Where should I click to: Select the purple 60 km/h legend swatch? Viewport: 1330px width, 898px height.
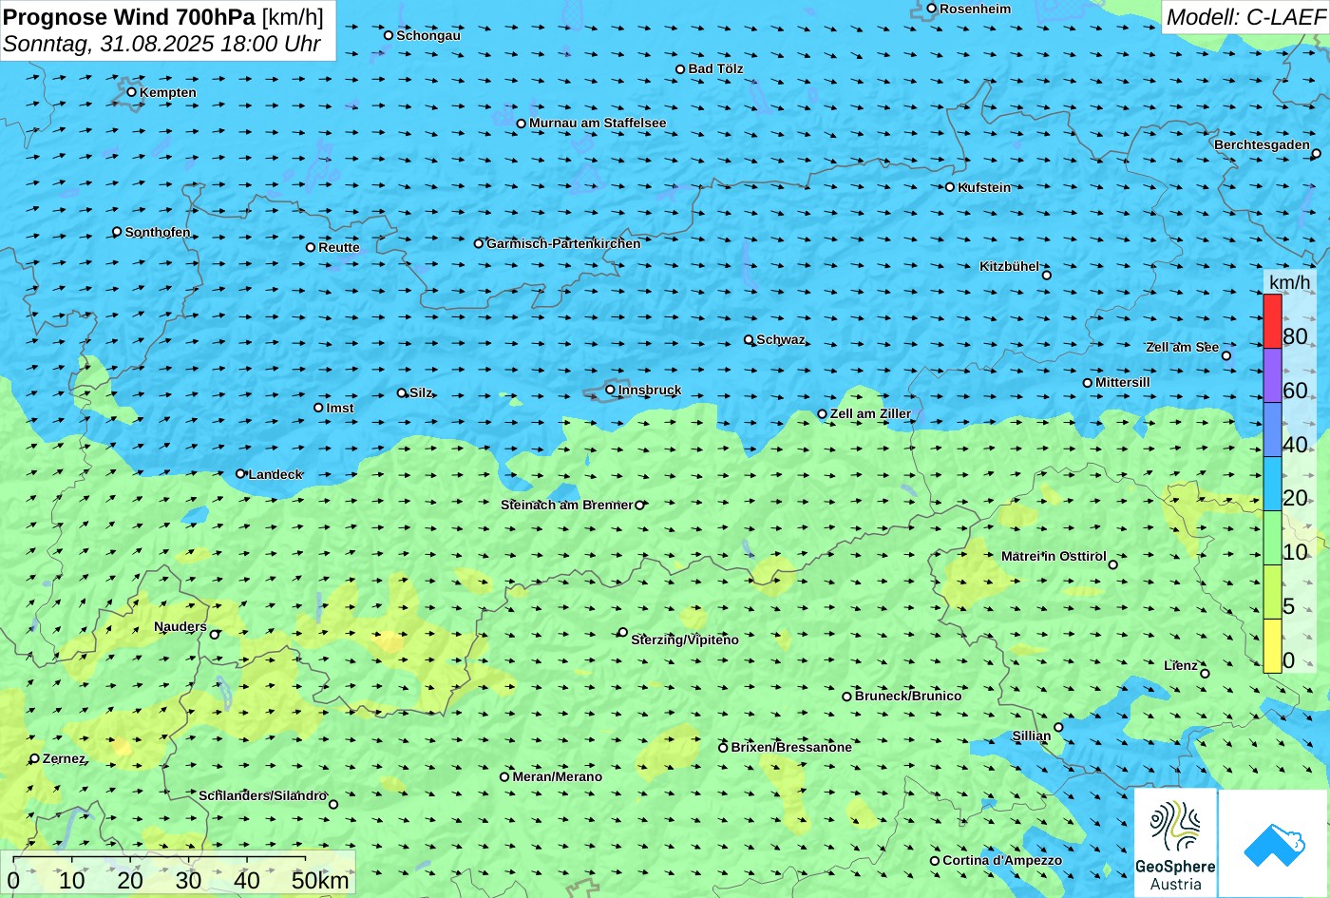(x=1272, y=375)
